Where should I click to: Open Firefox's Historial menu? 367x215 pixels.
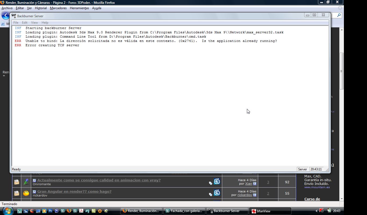[x=41, y=8]
